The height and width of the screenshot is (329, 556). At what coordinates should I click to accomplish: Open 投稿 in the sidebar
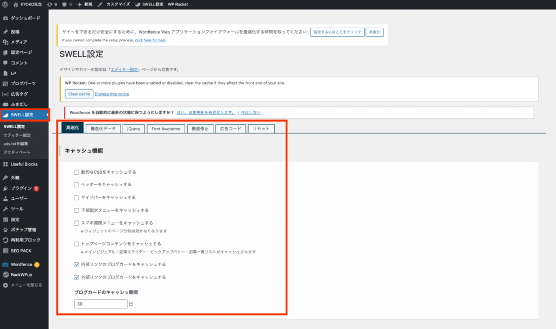click(x=24, y=31)
